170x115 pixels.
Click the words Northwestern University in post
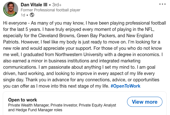point(79,55)
